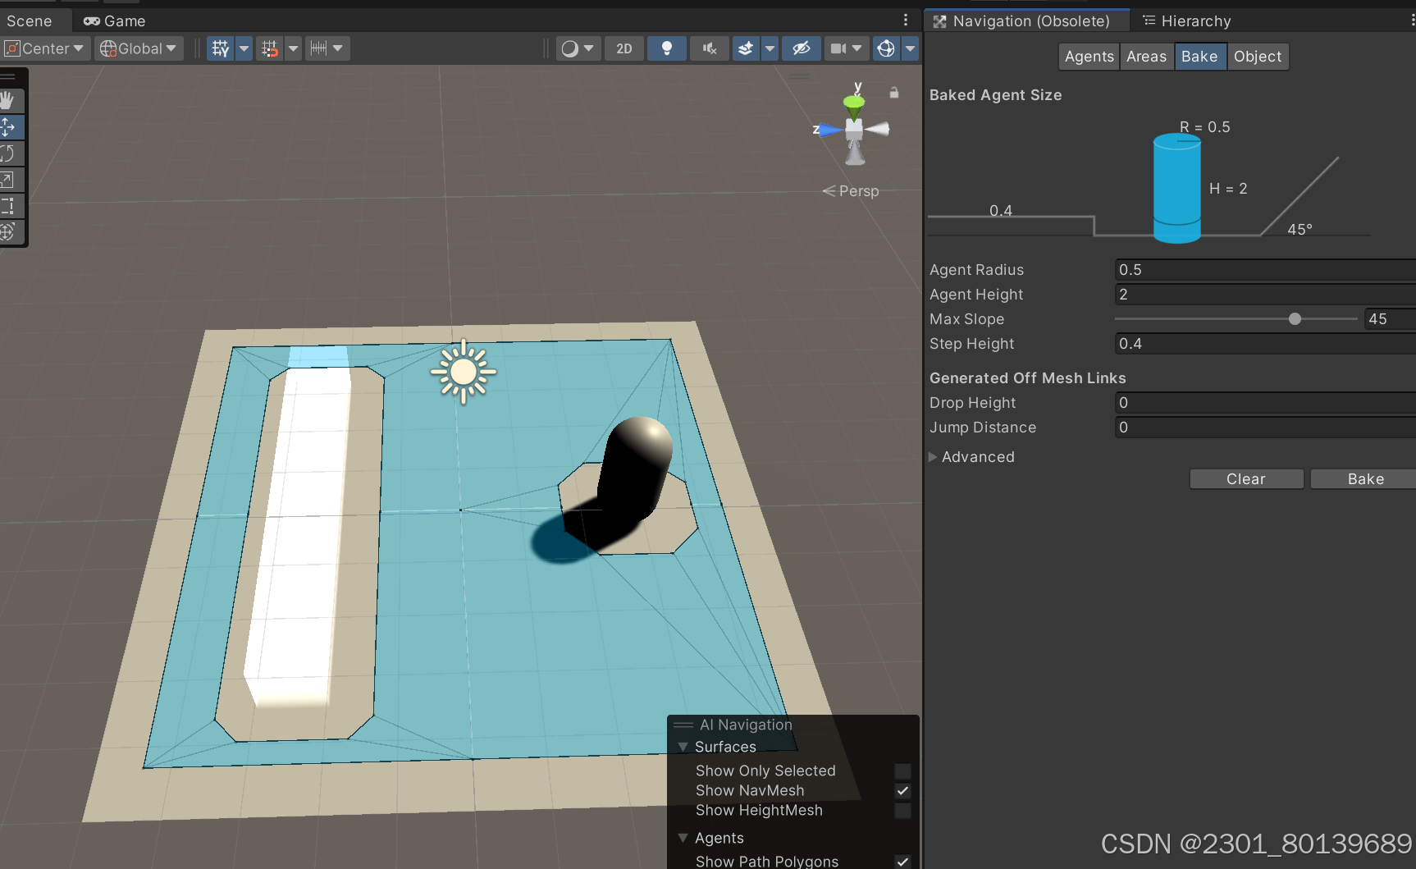
Task: Uncheck Show NavMesh checkbox
Action: tap(902, 791)
